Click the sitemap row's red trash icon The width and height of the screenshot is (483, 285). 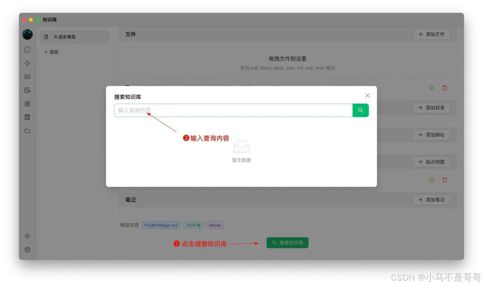[x=445, y=180]
